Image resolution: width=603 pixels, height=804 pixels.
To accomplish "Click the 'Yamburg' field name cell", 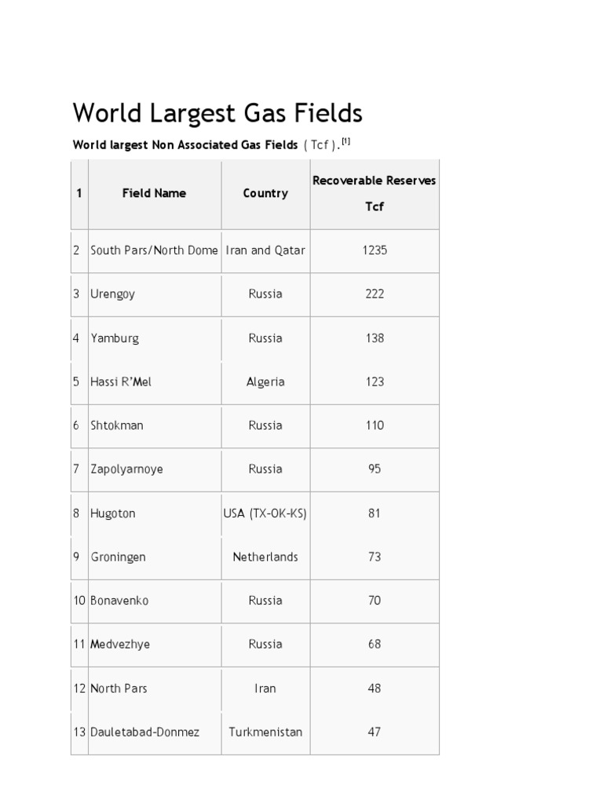I will (x=115, y=338).
